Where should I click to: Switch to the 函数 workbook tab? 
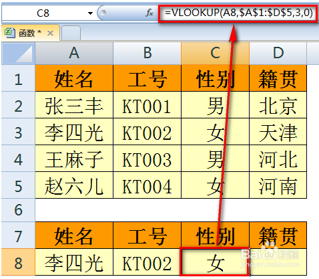point(30,33)
